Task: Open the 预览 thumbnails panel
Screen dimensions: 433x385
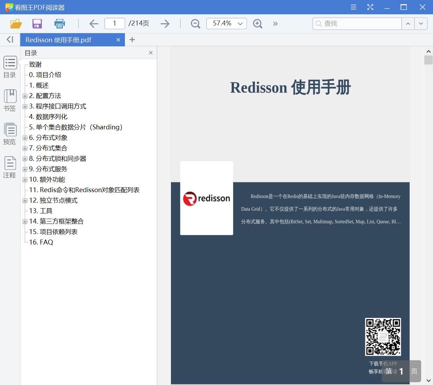Action: (10, 134)
